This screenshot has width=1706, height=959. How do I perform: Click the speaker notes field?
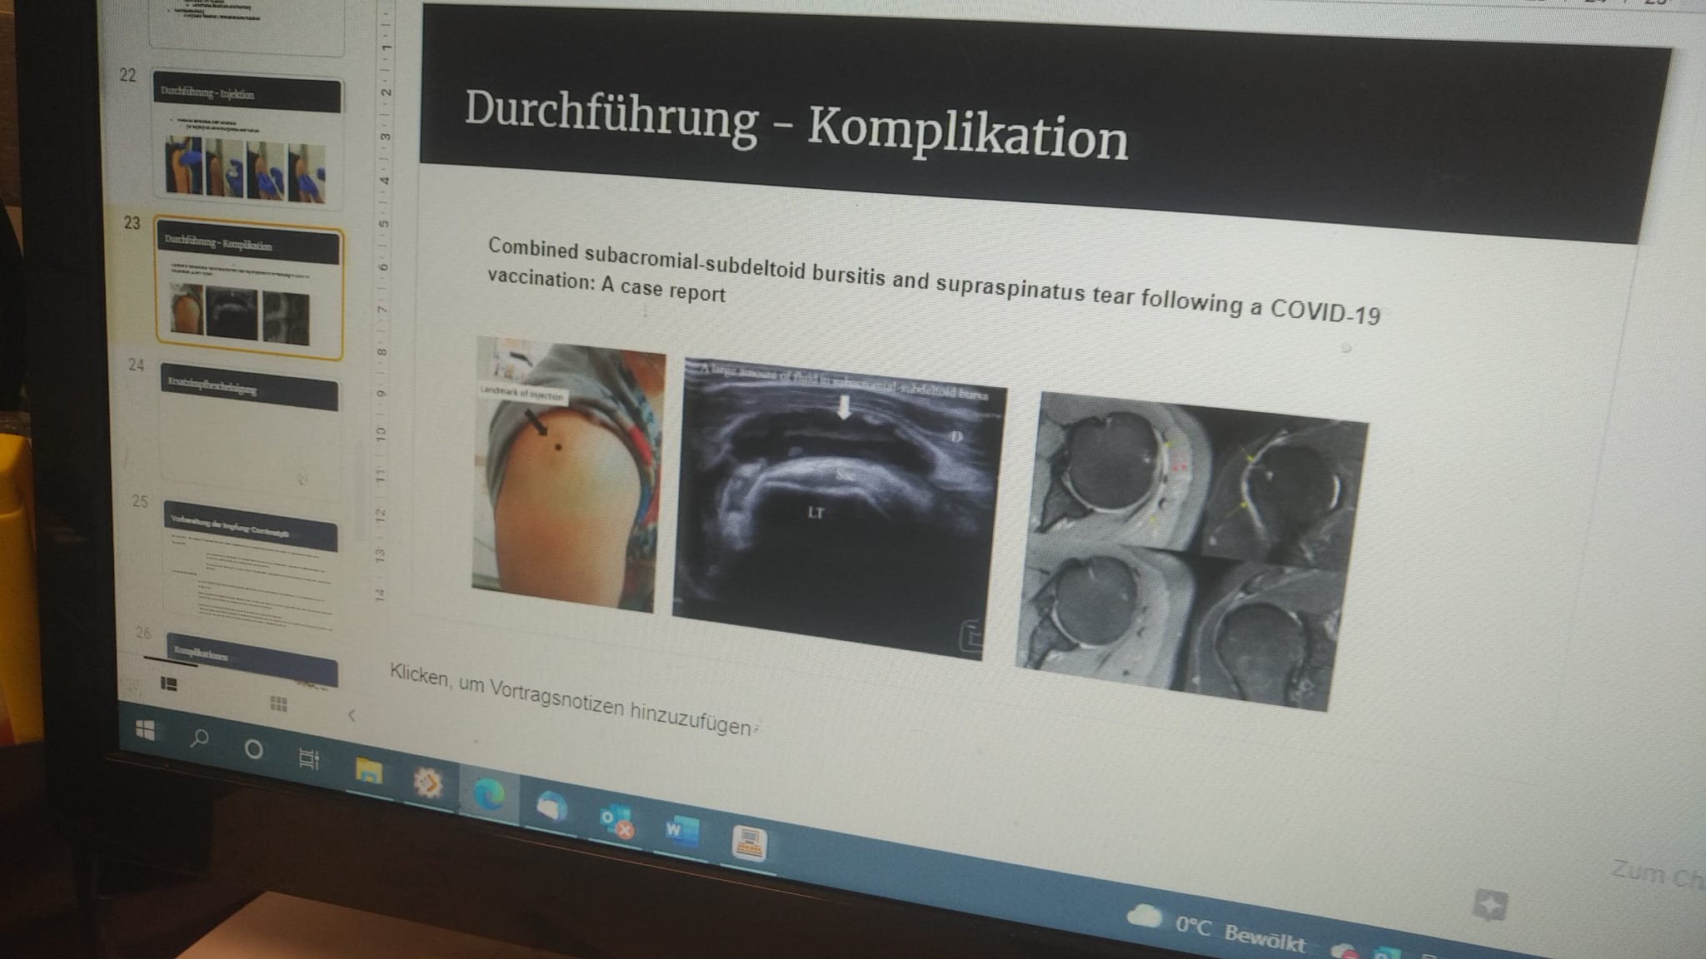click(571, 701)
